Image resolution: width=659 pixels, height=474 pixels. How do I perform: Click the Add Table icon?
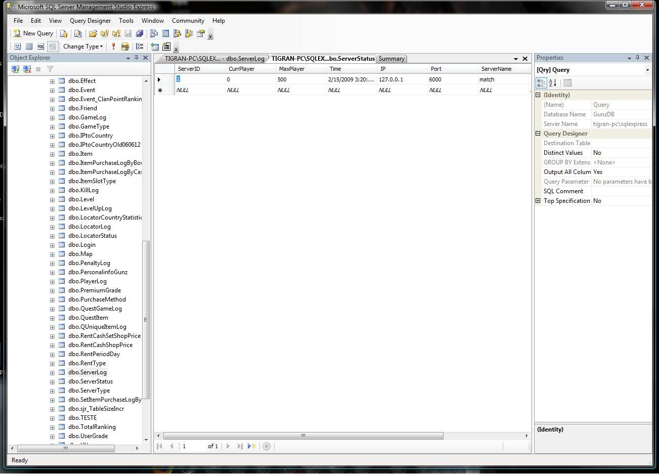[155, 47]
